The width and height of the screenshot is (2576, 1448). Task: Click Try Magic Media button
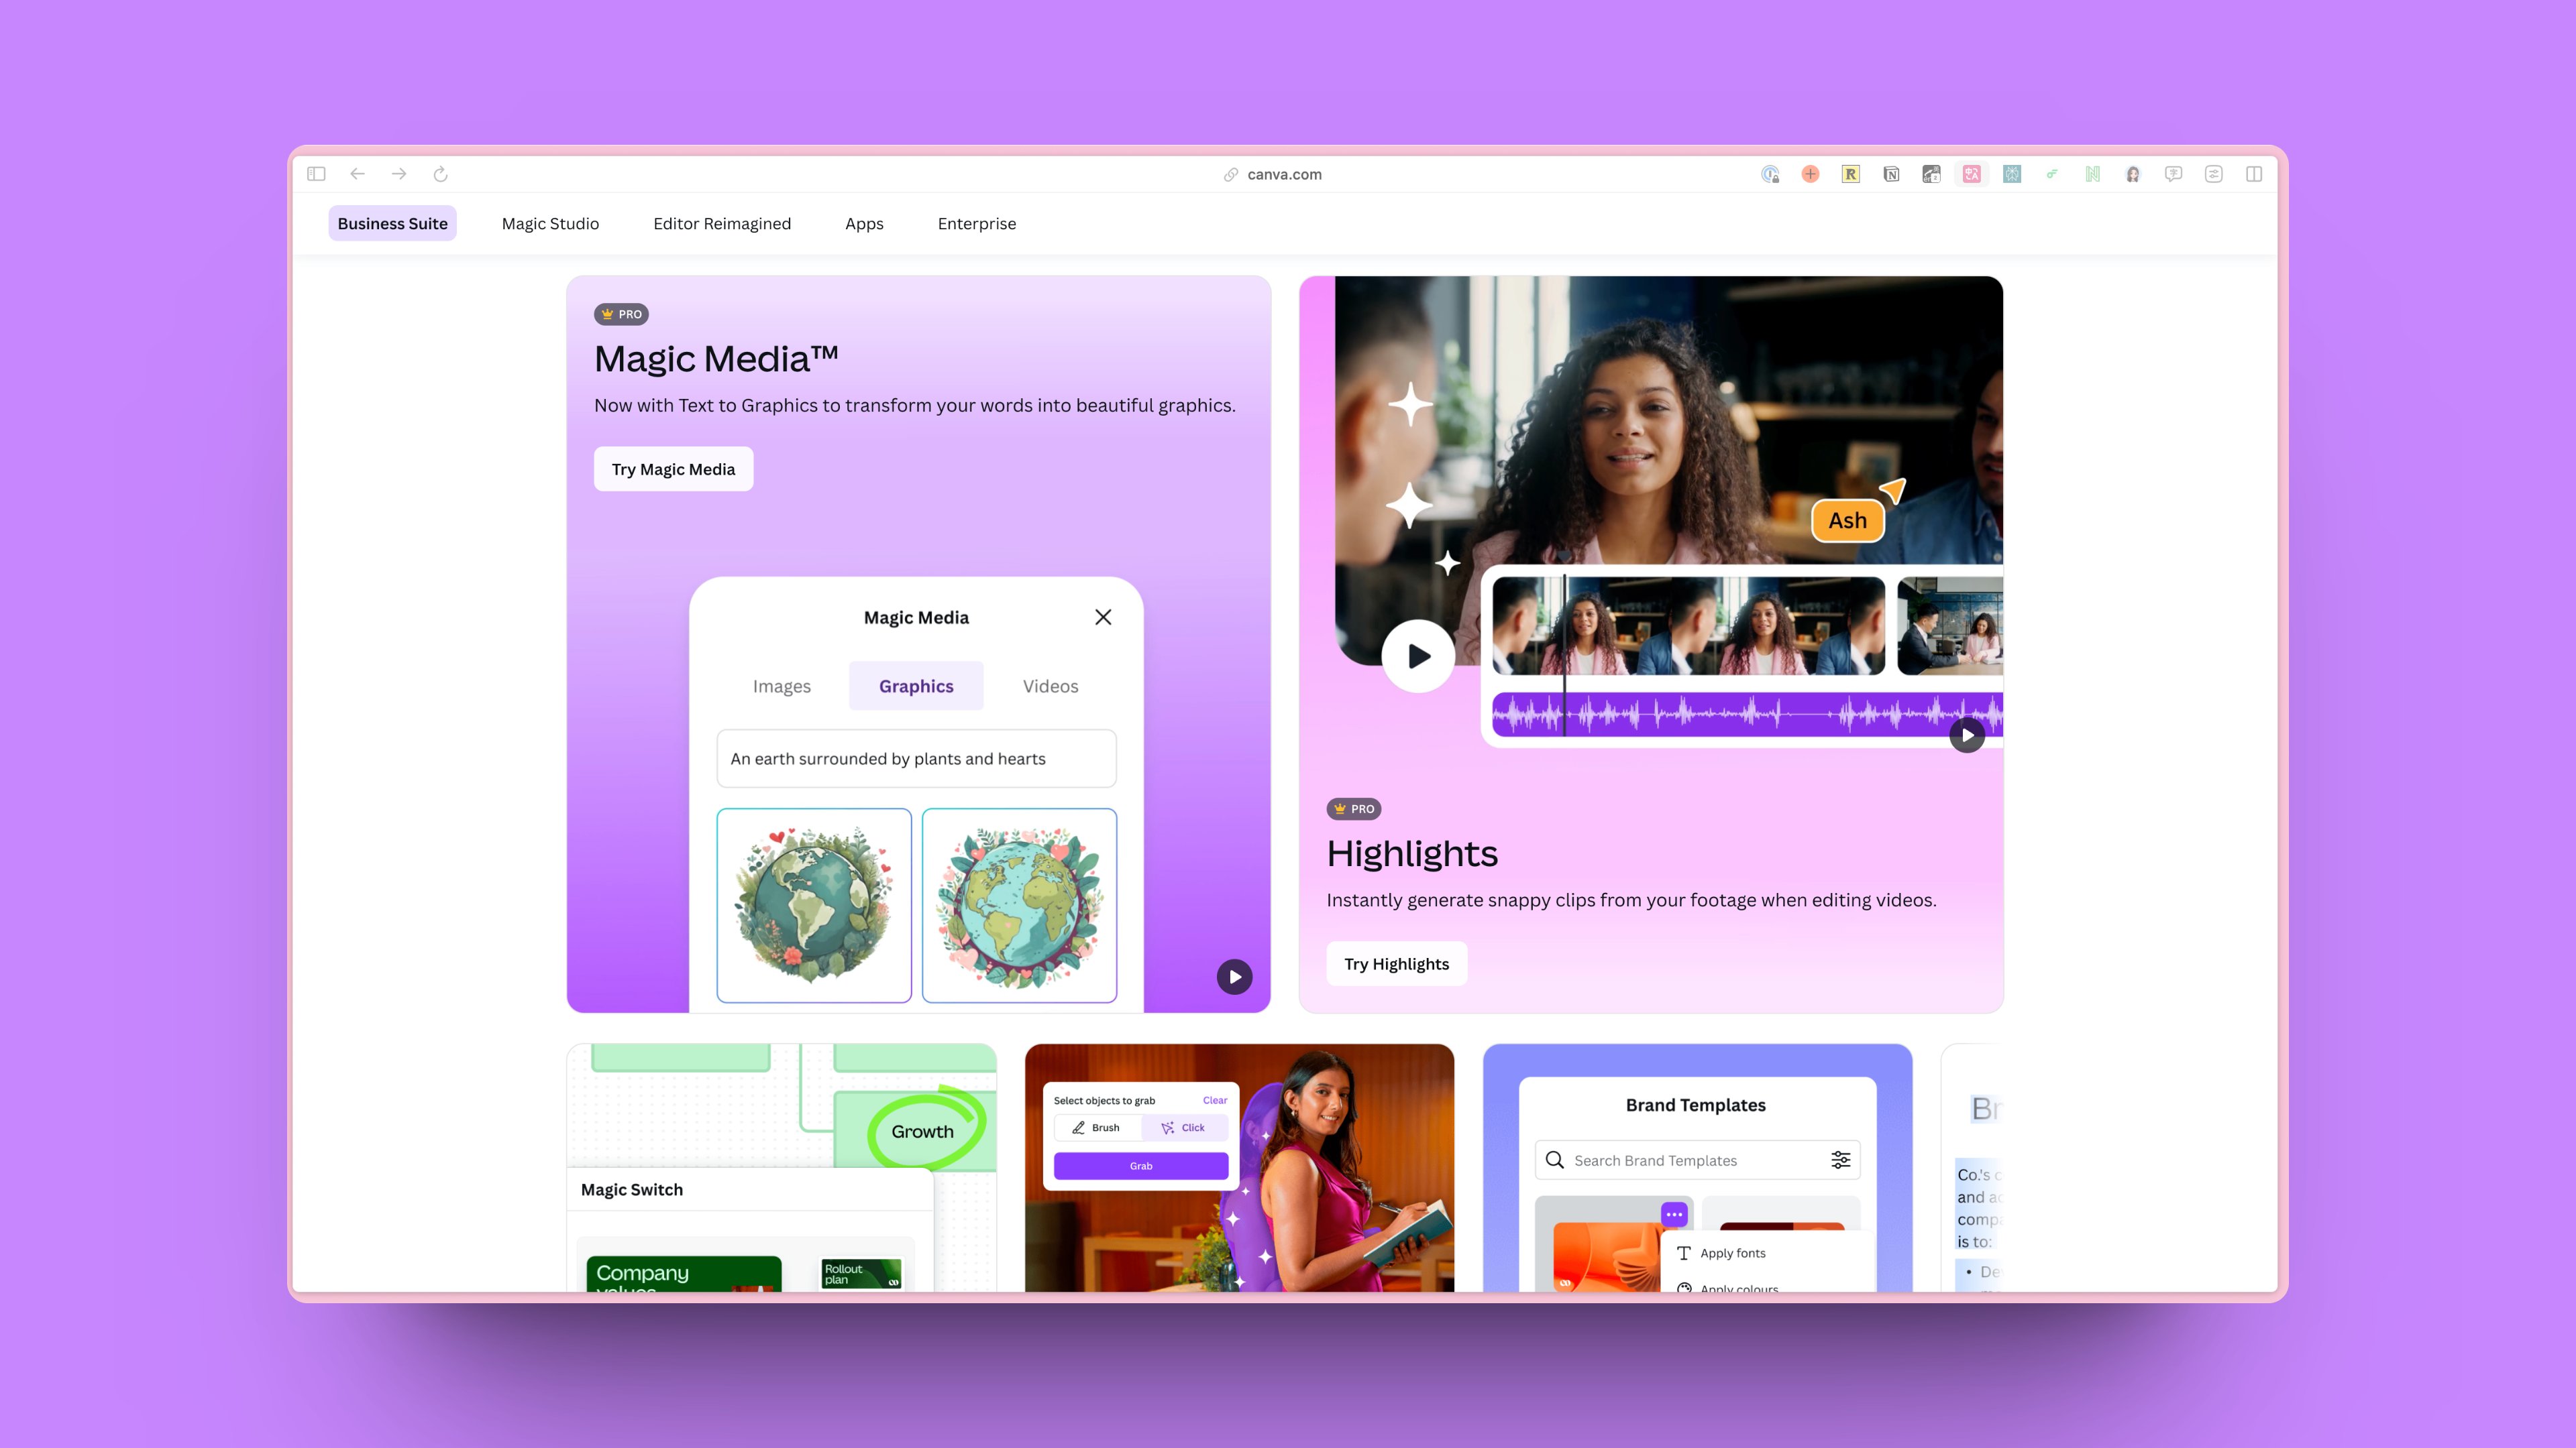(674, 469)
